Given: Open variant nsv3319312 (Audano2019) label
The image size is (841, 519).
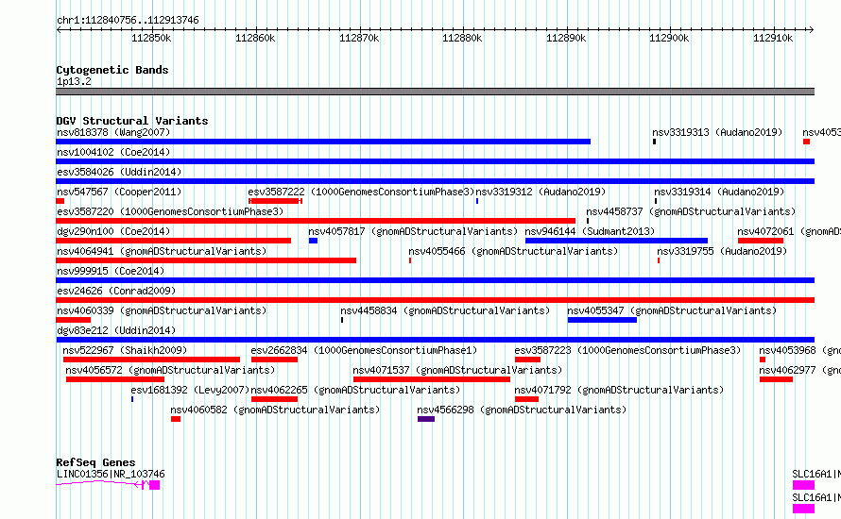Looking at the screenshot, I should coord(541,192).
